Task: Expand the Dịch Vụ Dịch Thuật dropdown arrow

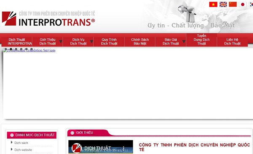Action: [92, 42]
